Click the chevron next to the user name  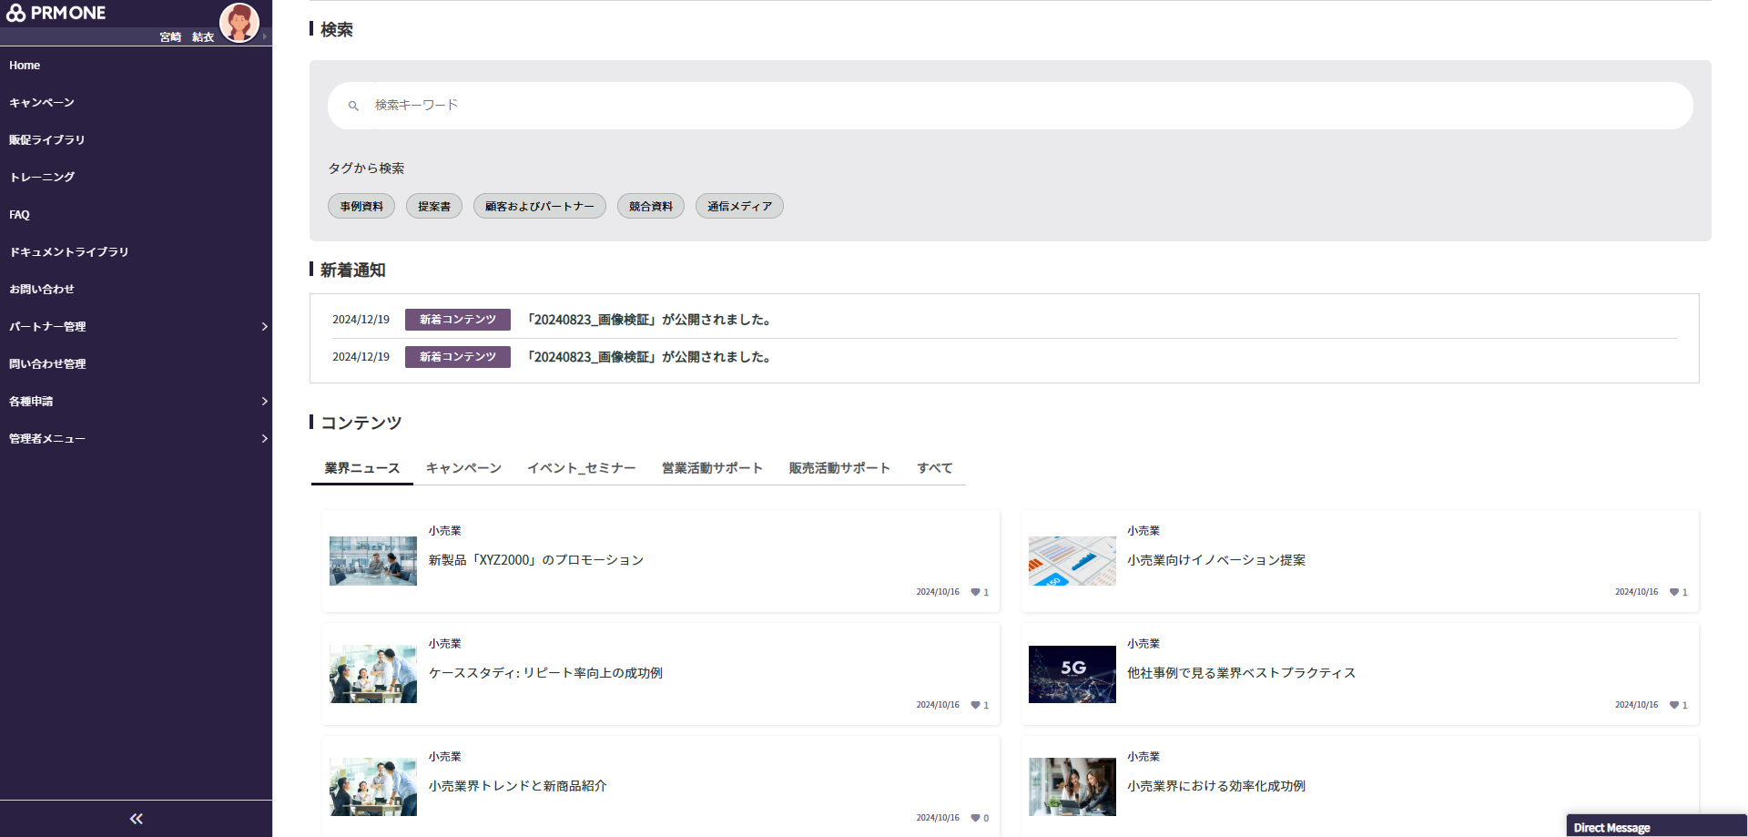(x=265, y=37)
